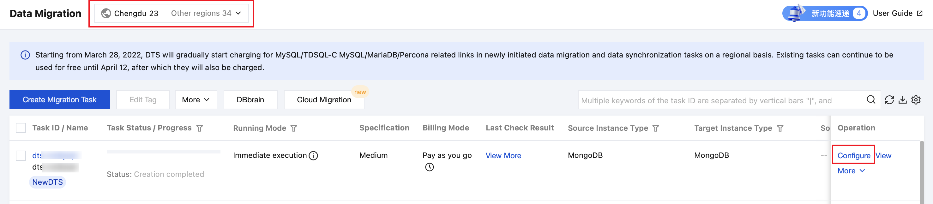Click the refresh list icon

(889, 100)
